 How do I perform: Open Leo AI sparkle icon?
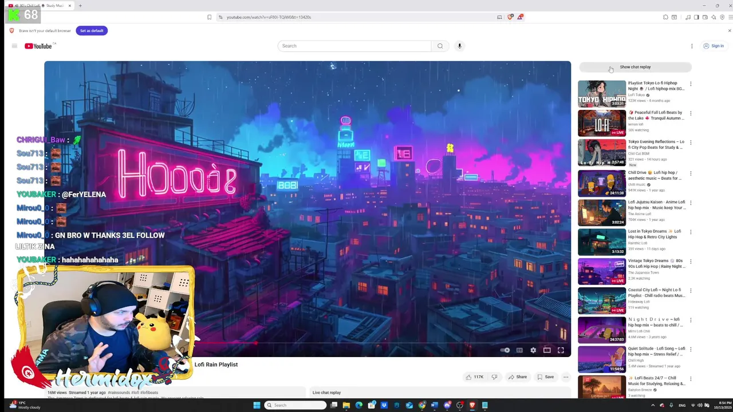pyautogui.click(x=714, y=17)
